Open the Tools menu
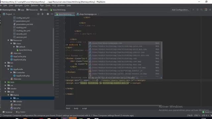 coord(48,6)
